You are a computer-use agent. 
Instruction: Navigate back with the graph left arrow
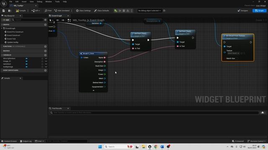point(58,20)
